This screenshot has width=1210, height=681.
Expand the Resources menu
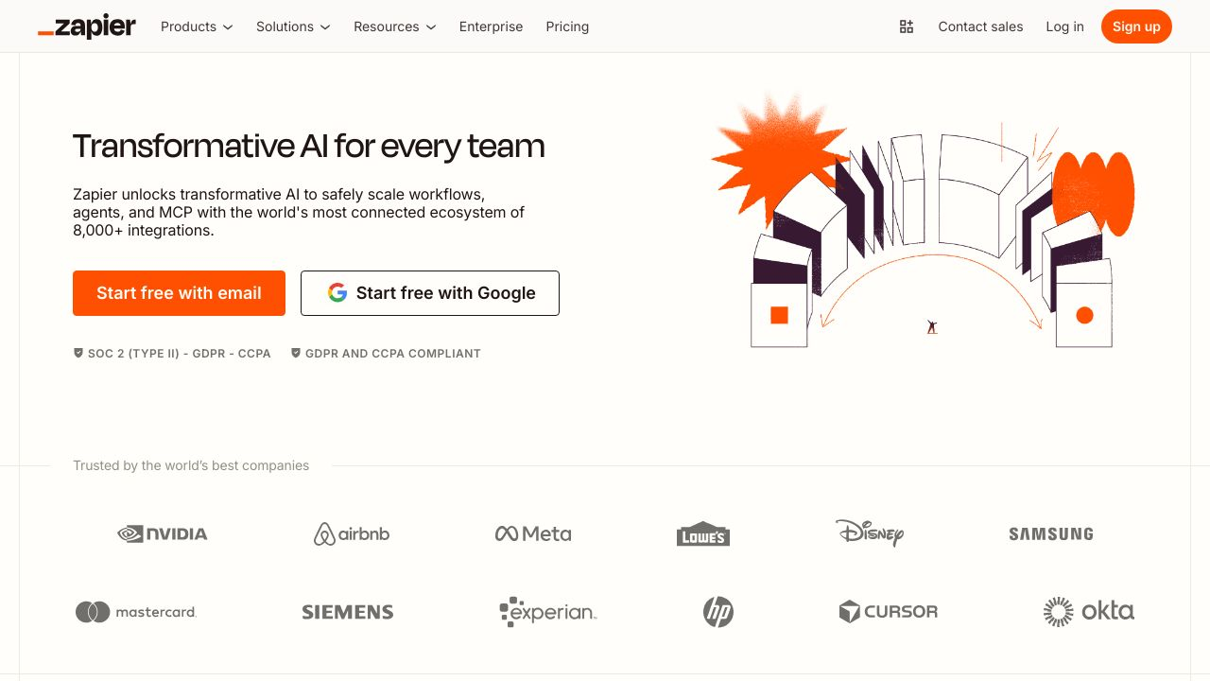click(394, 26)
